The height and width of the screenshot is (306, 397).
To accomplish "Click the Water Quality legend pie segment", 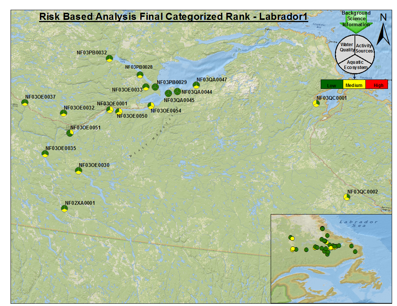I will coord(346,46).
